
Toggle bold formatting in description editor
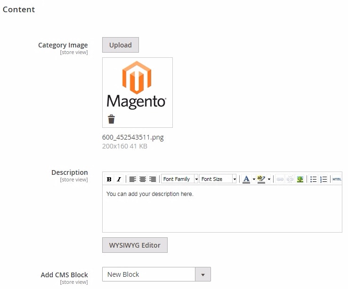[x=109, y=179]
